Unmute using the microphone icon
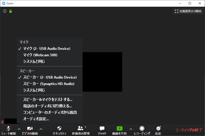Image resolution: width=205 pixels, height=136 pixels. click(x=9, y=129)
